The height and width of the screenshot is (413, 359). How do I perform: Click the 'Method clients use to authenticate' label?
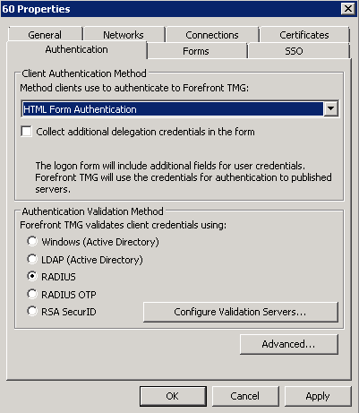134,88
